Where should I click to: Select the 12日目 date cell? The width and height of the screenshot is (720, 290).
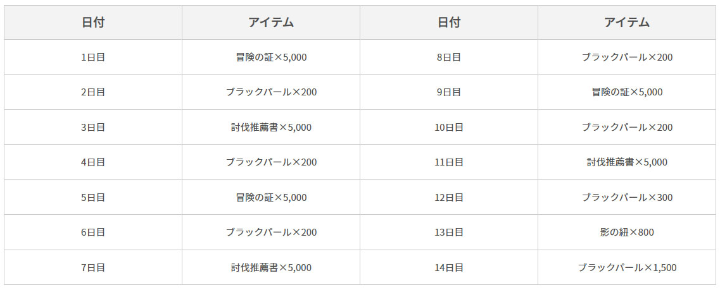(449, 198)
